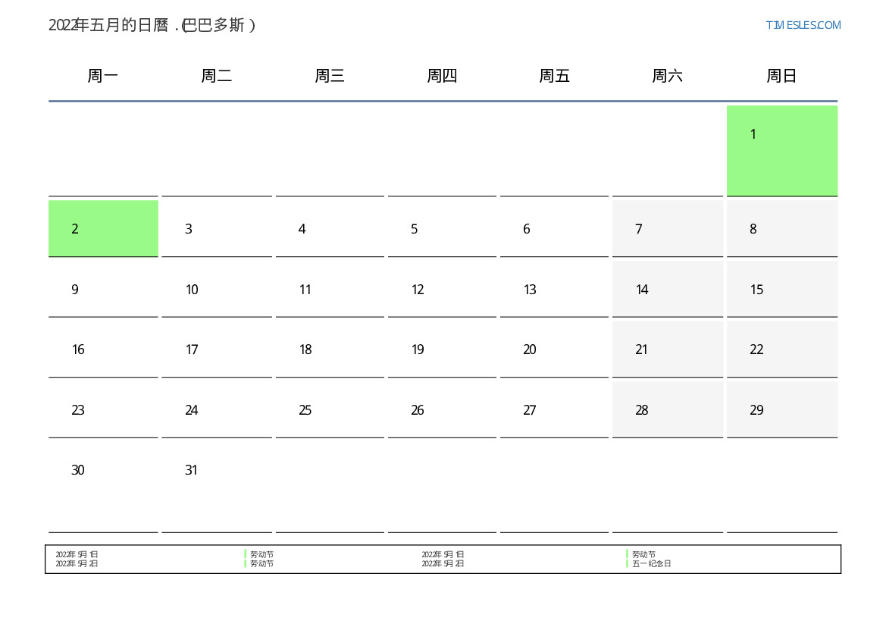Select Saturday date 28

tap(667, 409)
